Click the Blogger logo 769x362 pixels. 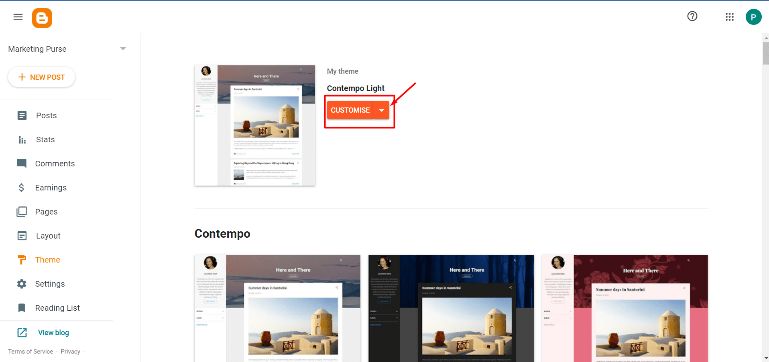click(x=42, y=17)
